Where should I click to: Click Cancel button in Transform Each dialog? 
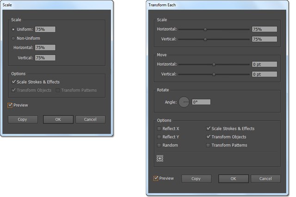tap(265, 179)
